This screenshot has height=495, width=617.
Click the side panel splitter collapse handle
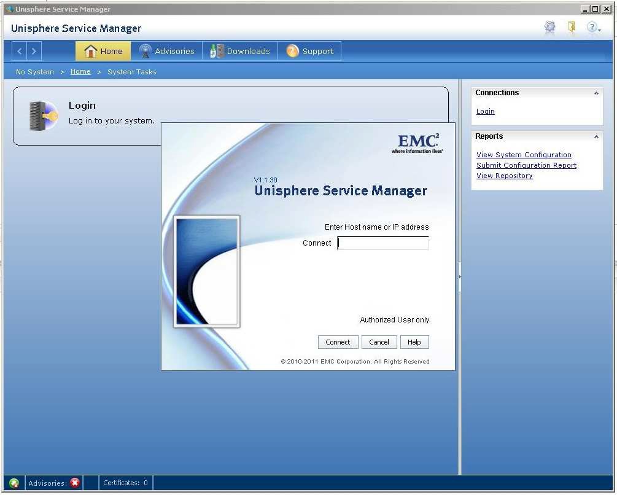[460, 277]
